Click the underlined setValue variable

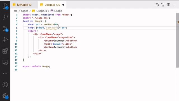[x=51, y=27]
